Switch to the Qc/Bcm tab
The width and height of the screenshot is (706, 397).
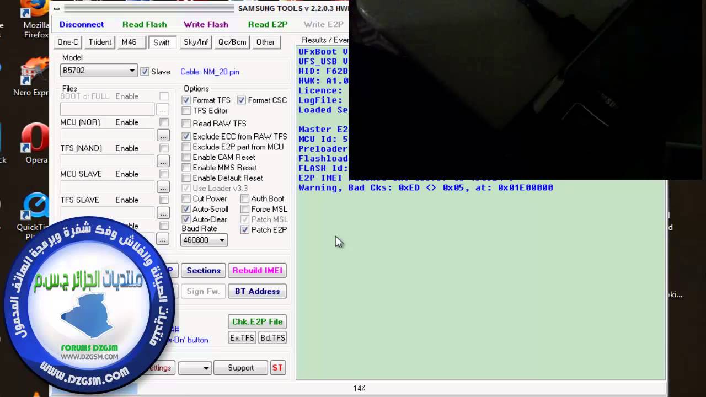click(x=232, y=42)
